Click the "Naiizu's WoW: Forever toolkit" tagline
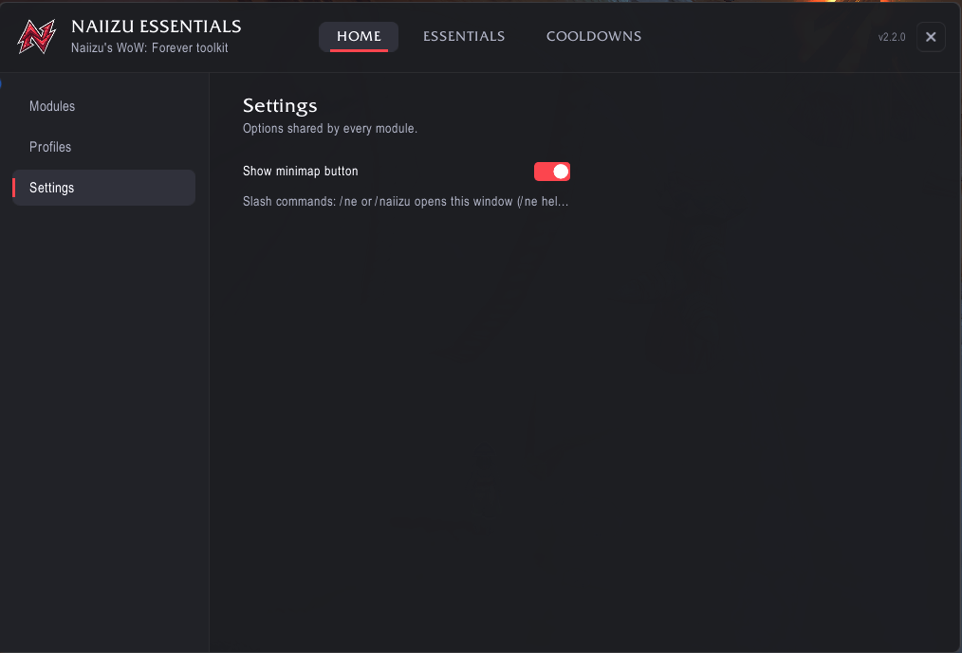The width and height of the screenshot is (962, 653). coord(150,47)
